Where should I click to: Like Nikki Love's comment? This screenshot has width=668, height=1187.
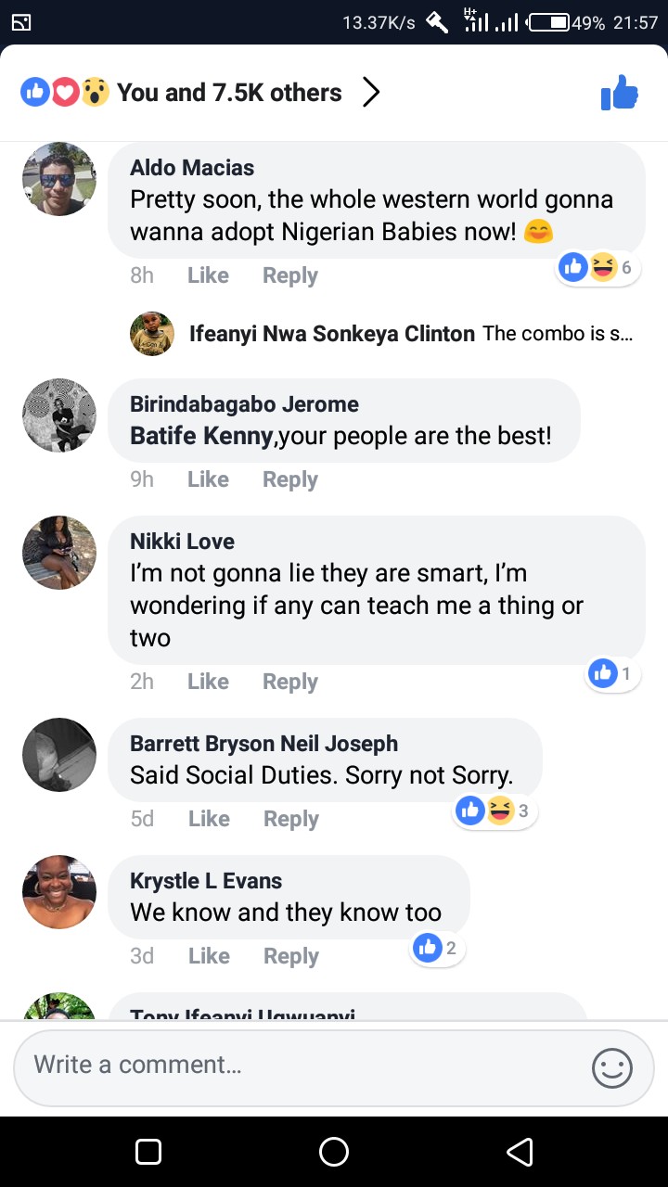point(208,682)
